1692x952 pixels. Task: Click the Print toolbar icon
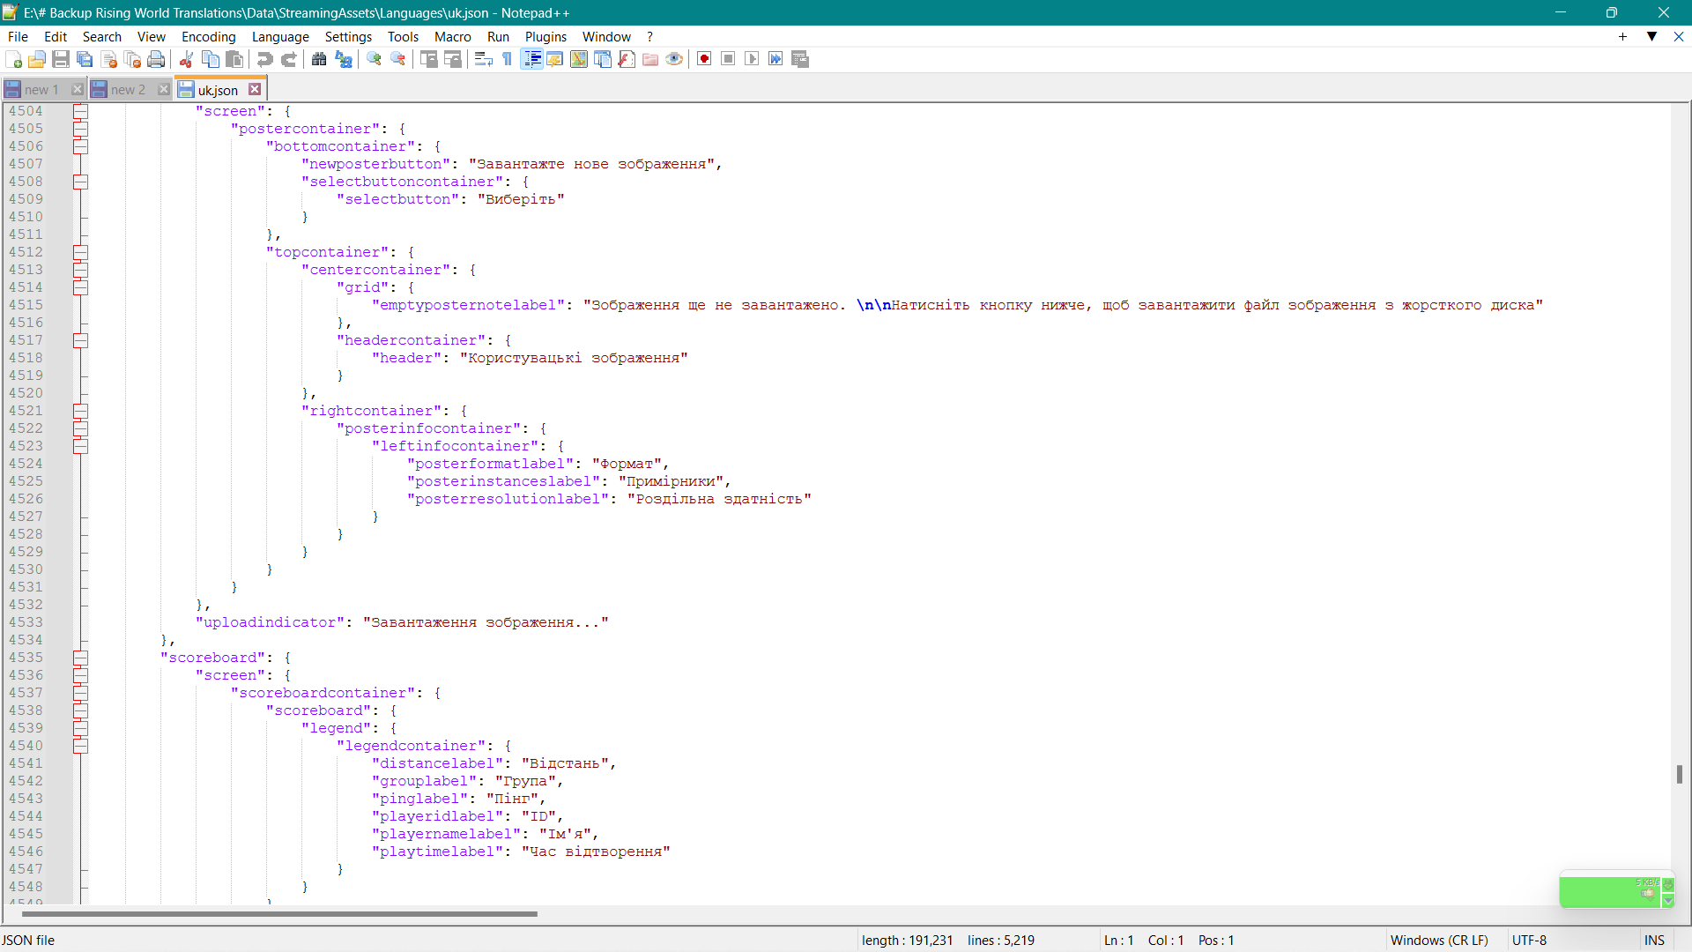[156, 59]
